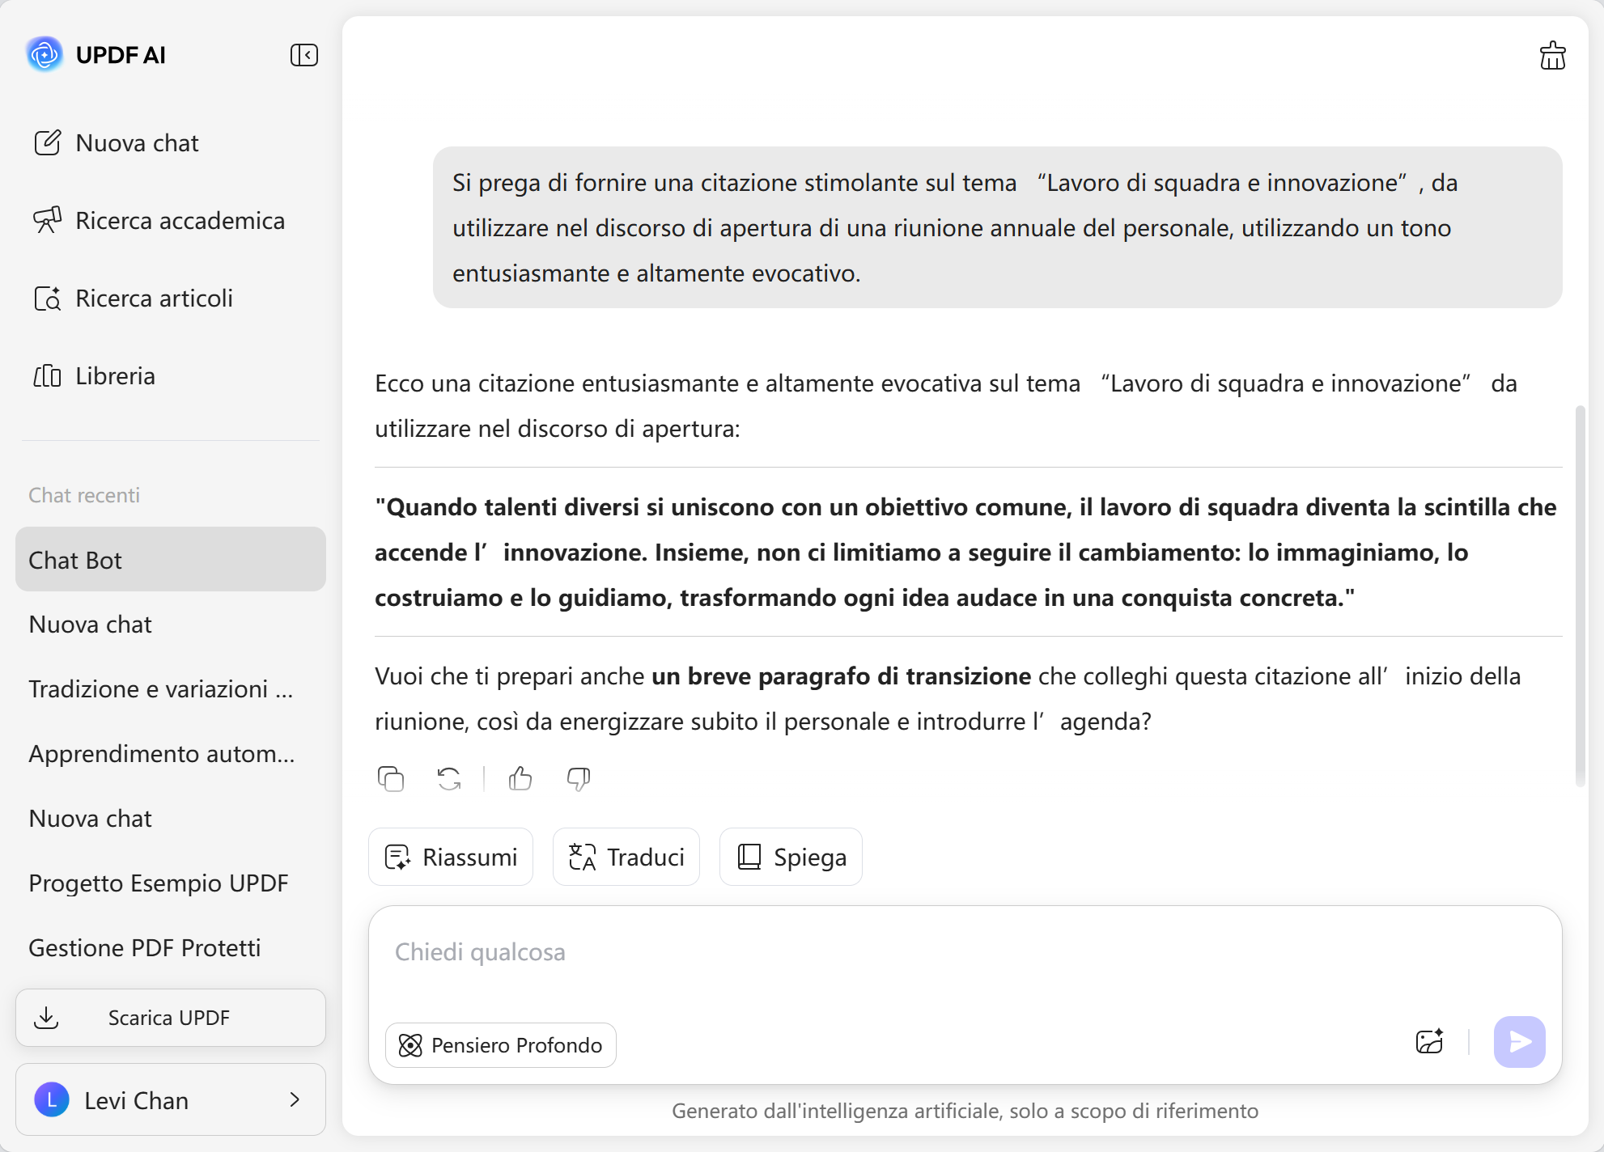1604x1152 pixels.
Task: Give the response a thumbs up
Action: [x=520, y=779]
